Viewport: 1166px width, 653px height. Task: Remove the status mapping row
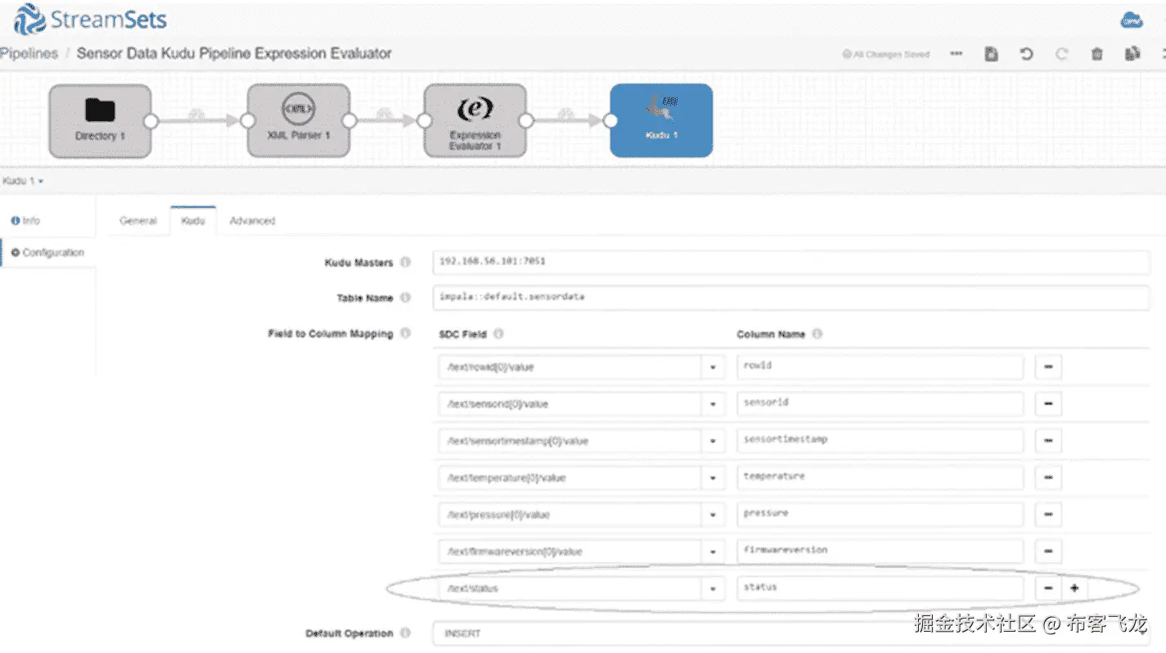1048,588
